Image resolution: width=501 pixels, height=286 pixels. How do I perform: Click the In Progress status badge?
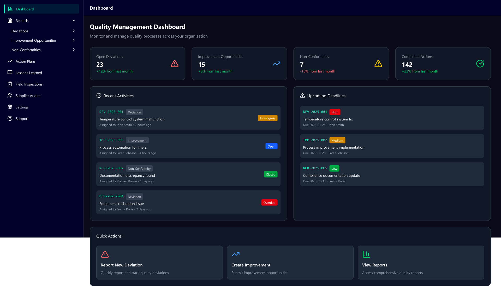[x=268, y=118]
